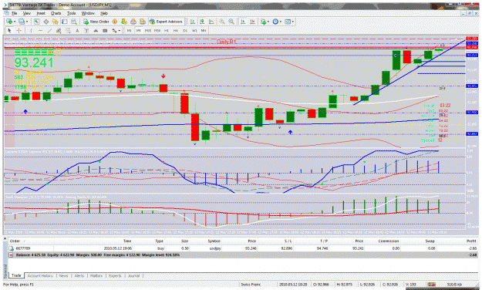Viewport: 482px width, 290px height.
Task: Open the File menu
Action: (14, 13)
